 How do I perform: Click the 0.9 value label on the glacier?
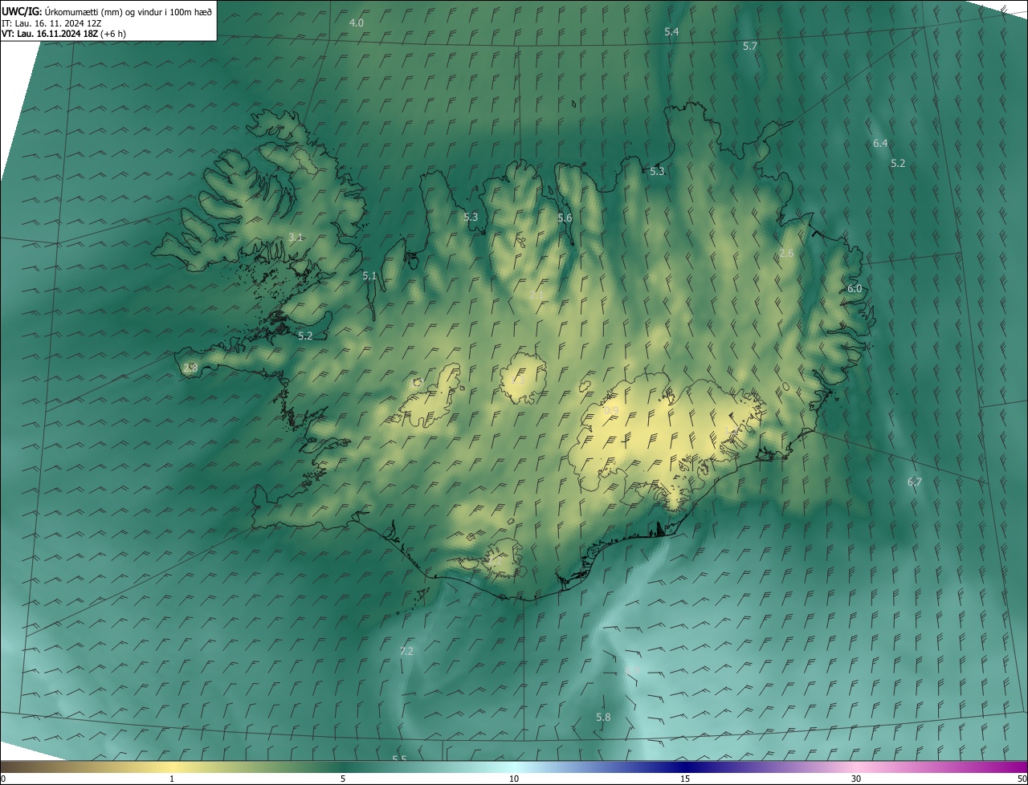[x=611, y=410]
